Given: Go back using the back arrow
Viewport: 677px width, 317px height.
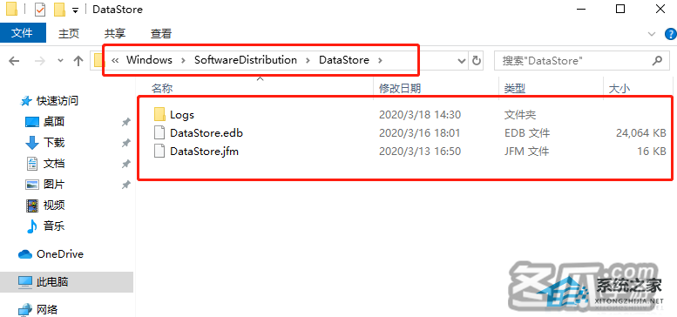Looking at the screenshot, I should [x=14, y=61].
